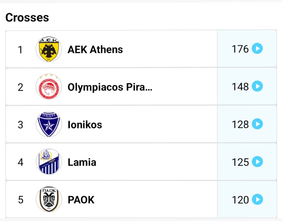Click the 148 crosses value
The height and width of the screenshot is (221, 282).
tap(240, 87)
